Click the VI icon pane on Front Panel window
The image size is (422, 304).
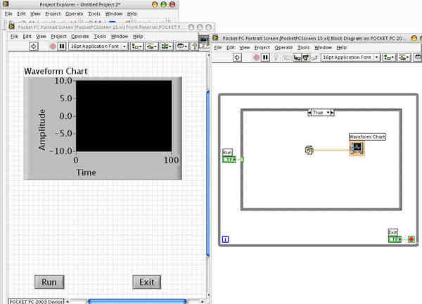point(204,42)
